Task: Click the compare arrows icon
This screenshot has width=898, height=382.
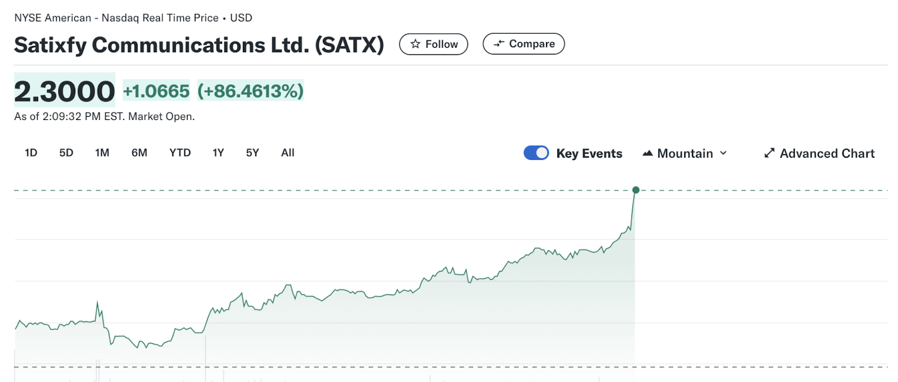Action: [499, 44]
